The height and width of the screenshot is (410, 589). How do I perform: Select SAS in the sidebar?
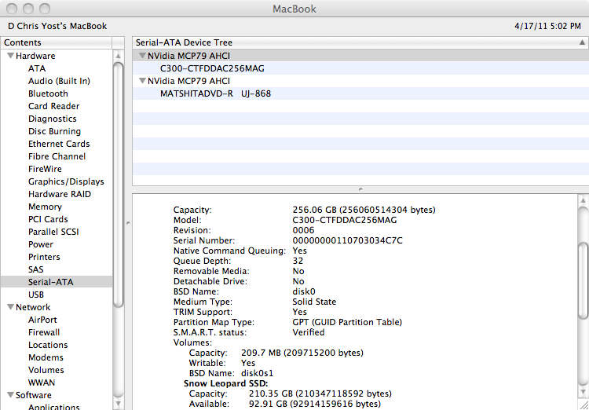[35, 269]
